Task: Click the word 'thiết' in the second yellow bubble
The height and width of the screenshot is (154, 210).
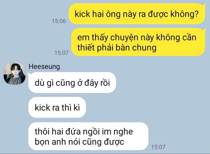Action: click(86, 47)
